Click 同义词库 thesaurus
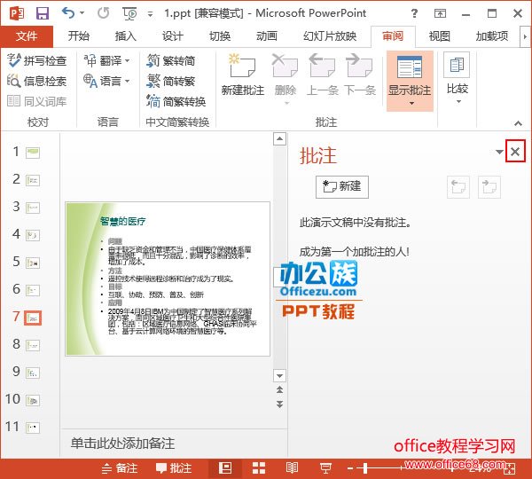The image size is (532, 479). click(x=36, y=101)
